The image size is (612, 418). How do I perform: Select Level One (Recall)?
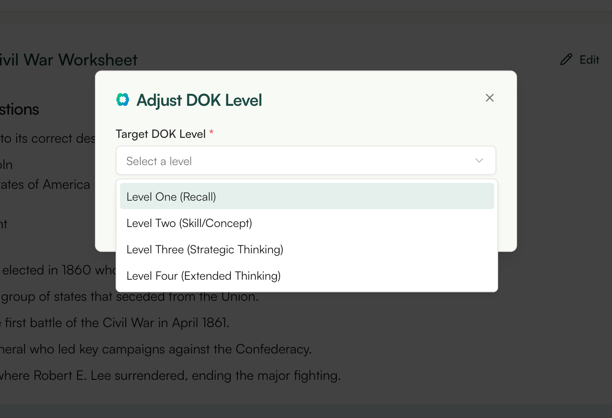(x=171, y=196)
